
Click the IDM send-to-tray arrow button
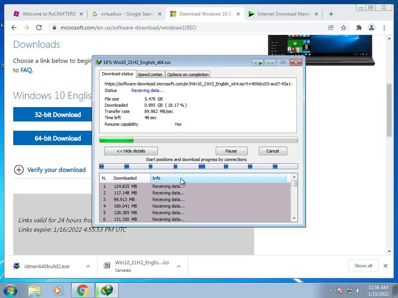point(258,62)
